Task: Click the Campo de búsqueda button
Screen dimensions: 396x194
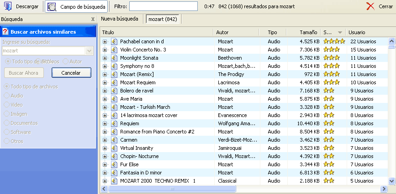Action: coord(77,7)
